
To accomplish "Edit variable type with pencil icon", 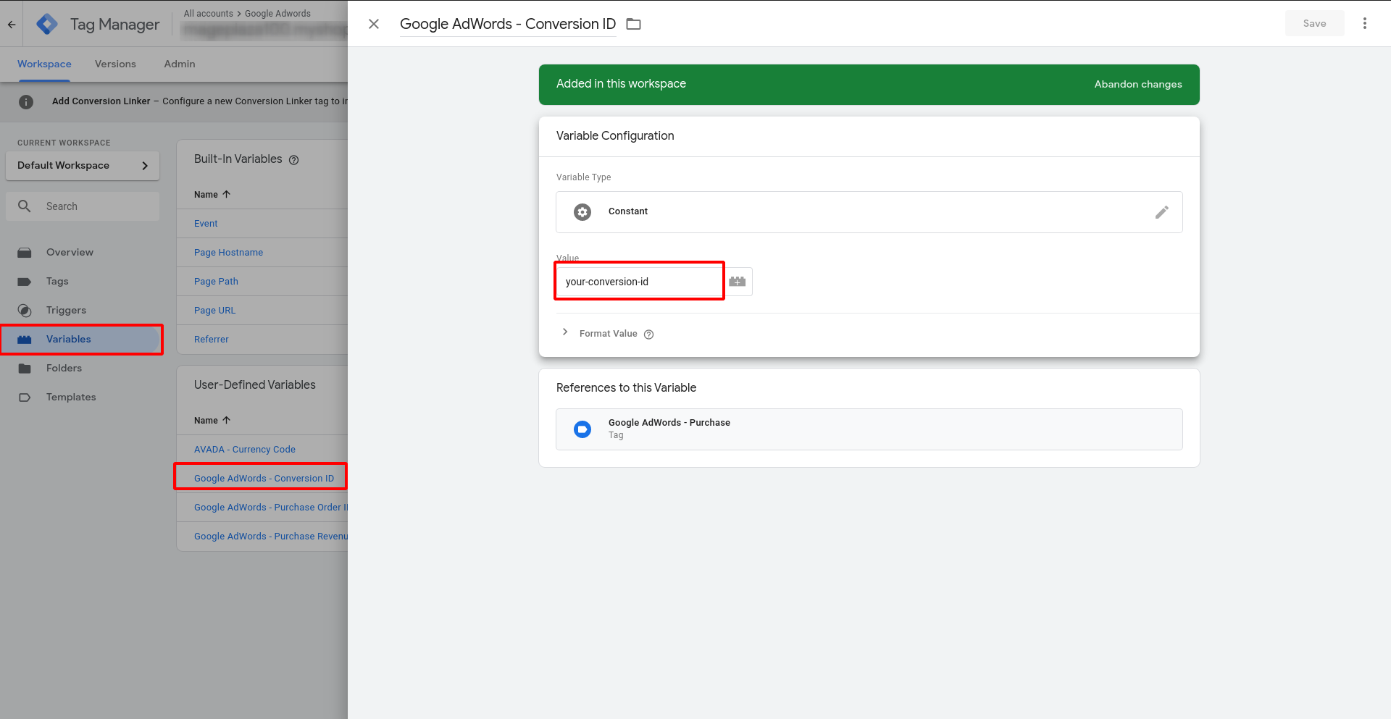I will [1161, 212].
